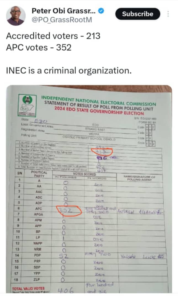This screenshot has width=178, height=298.
Task: Click the '2024 EDO STATE GOVERNORSHIP ELECTION' heading
Action: tap(99, 111)
